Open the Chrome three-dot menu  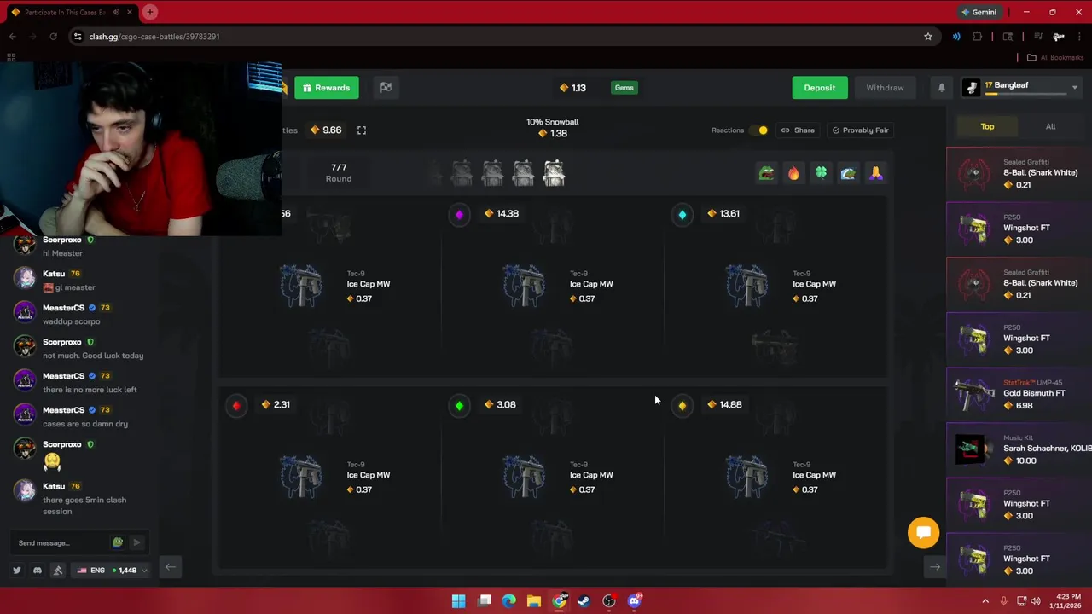(x=1079, y=37)
